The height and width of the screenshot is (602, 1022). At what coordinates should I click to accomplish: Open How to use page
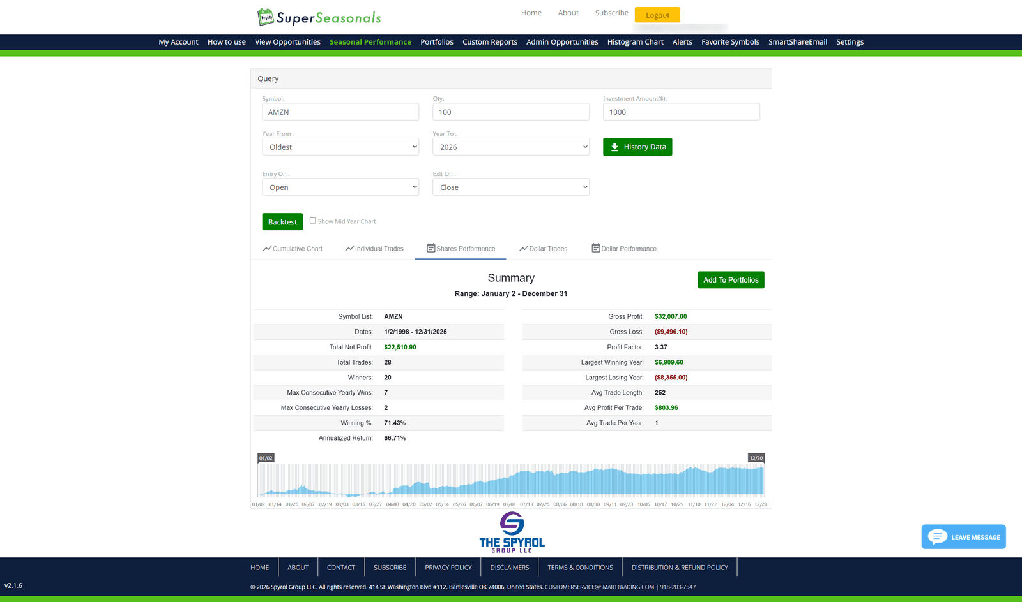tap(227, 42)
